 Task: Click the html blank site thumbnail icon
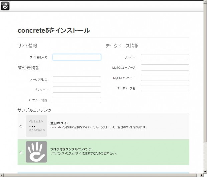[x=36, y=126]
